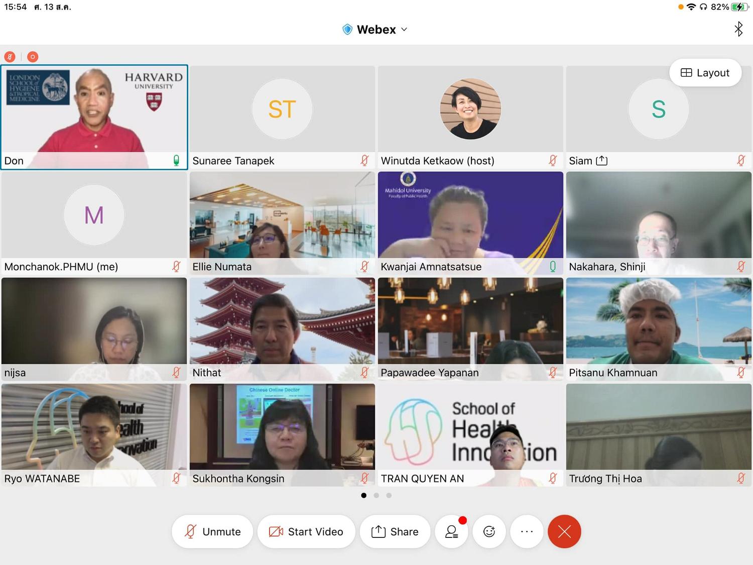Click Nithat's muted mic icon
753x565 pixels.
click(364, 373)
